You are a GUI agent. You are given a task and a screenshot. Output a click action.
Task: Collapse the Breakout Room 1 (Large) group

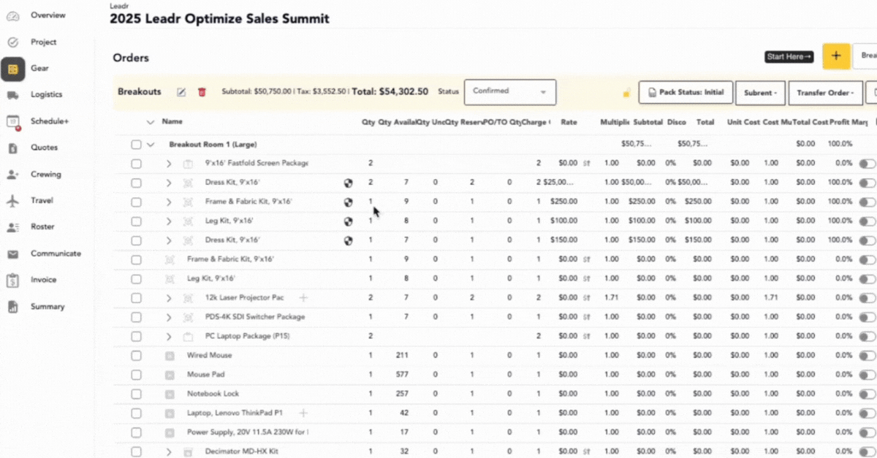(151, 145)
